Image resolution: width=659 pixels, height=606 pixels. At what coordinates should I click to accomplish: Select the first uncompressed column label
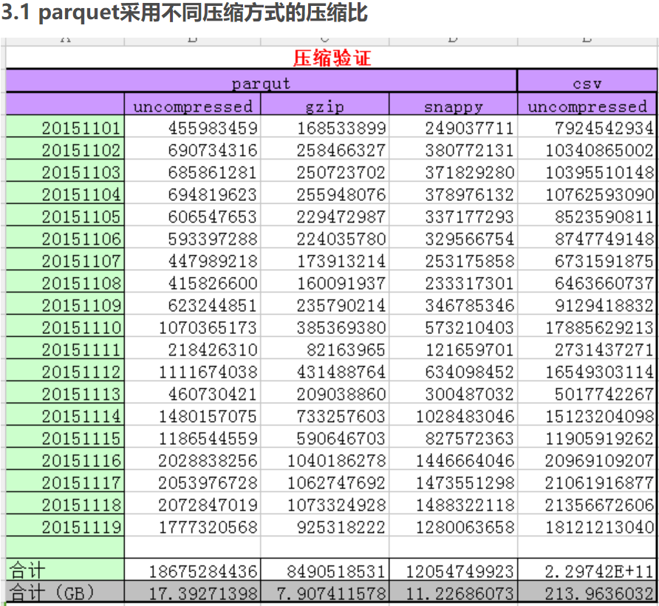tap(192, 106)
